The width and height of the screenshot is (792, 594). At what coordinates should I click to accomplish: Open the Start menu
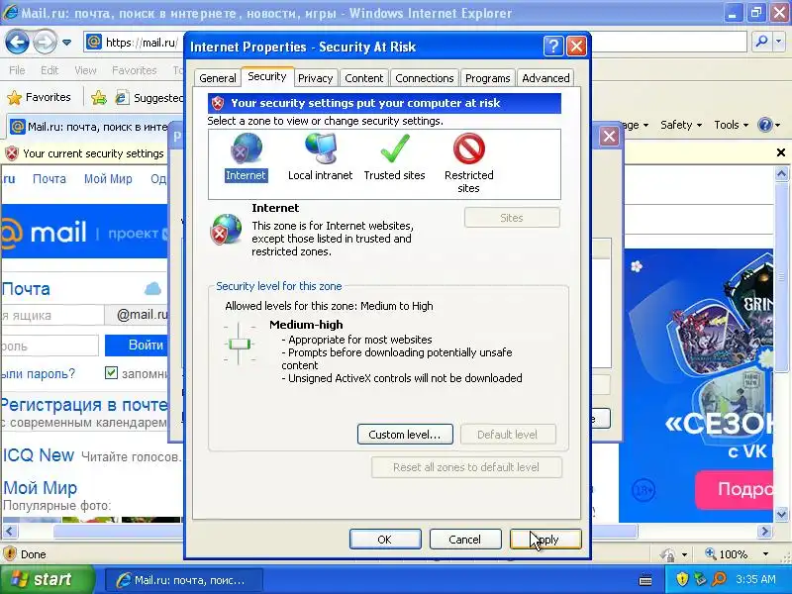[47, 579]
